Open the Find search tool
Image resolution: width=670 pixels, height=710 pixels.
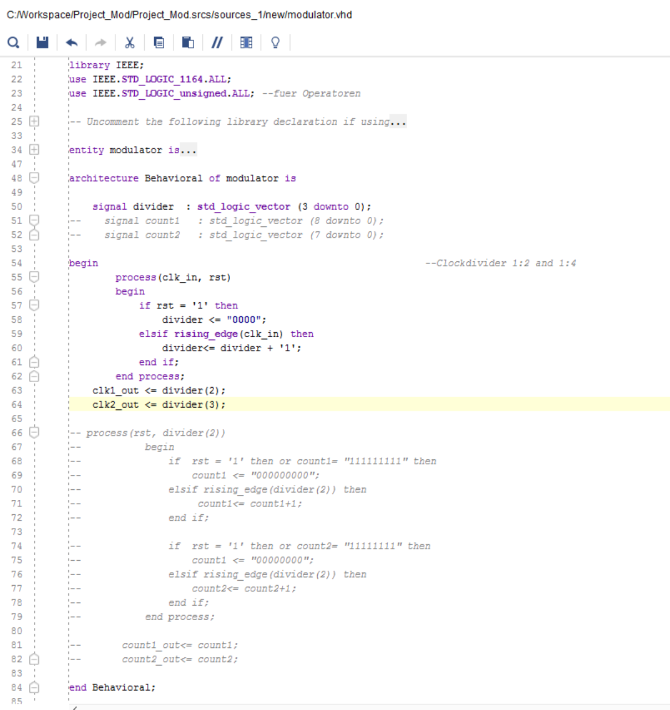[x=13, y=42]
